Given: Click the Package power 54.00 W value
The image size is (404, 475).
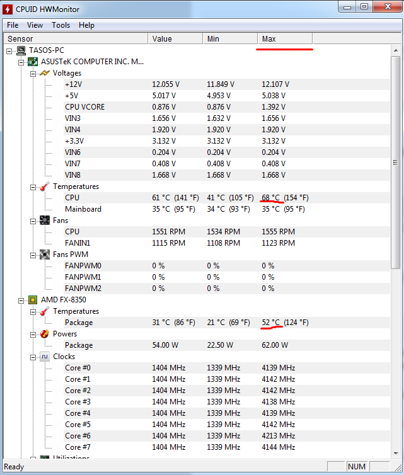Looking at the screenshot, I should click(165, 345).
